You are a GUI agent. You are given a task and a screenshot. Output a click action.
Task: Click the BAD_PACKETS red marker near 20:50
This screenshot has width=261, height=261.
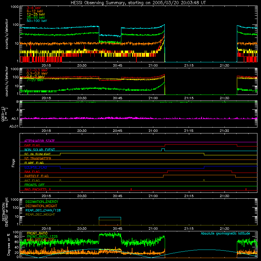point(131,189)
